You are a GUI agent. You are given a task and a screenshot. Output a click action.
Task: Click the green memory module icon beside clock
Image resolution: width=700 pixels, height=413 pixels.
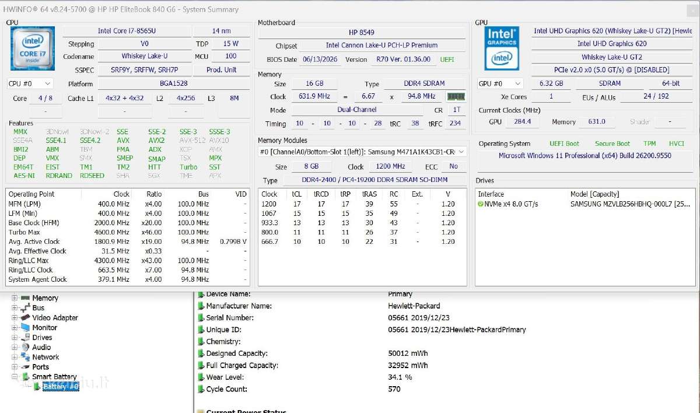[456, 96]
